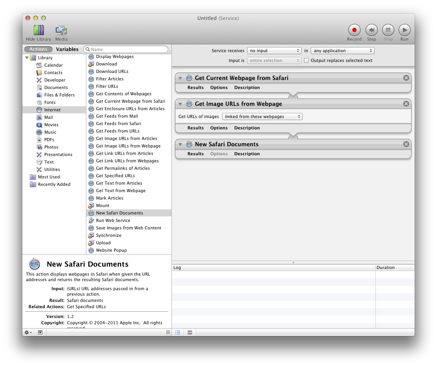
Task: Collapse the Library tree disclosure triangle
Action: pos(27,58)
